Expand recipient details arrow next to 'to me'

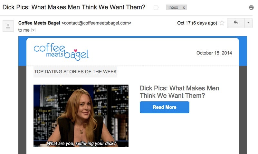pos(33,30)
